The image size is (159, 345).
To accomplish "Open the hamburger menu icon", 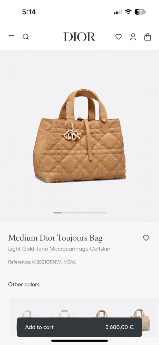I will [x=11, y=37].
